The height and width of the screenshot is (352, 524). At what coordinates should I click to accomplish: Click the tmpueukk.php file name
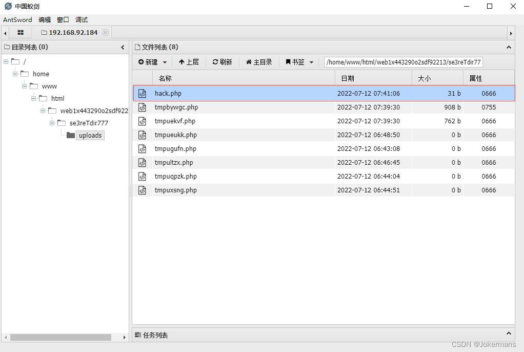coord(175,135)
